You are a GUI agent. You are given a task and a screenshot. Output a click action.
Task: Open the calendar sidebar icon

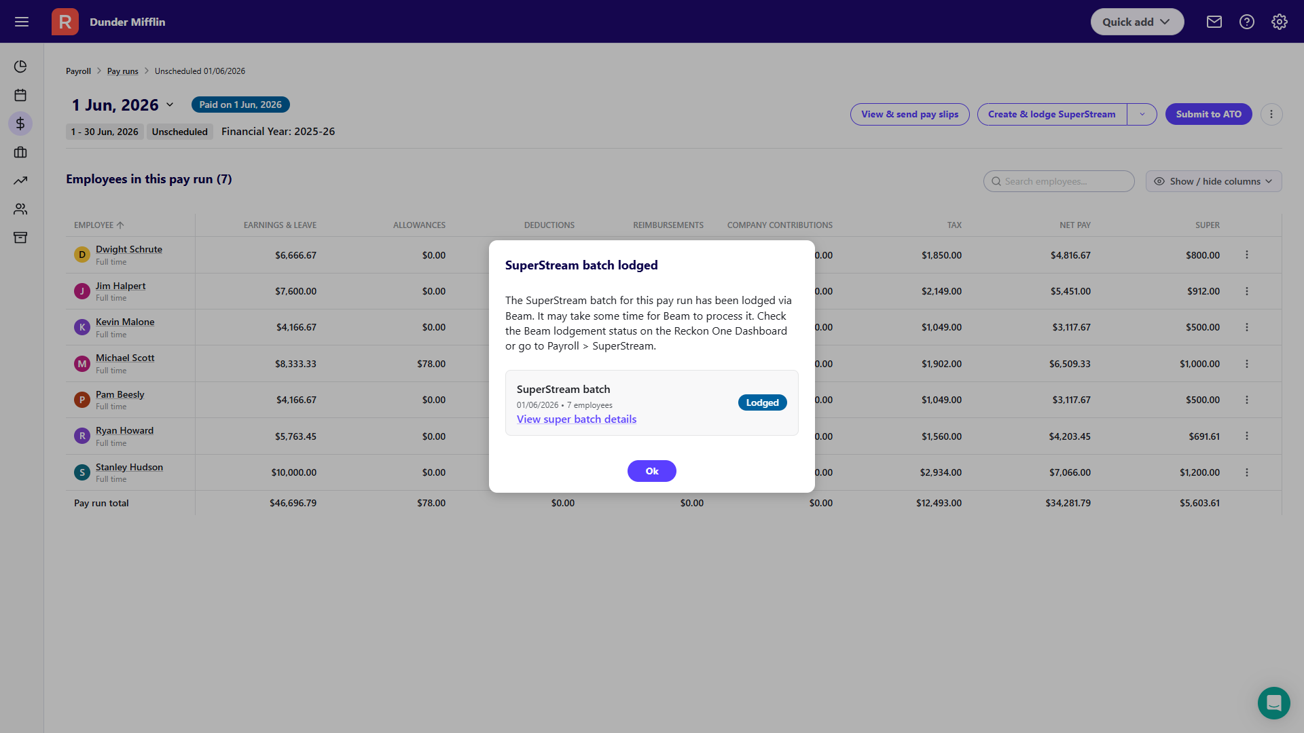point(20,95)
